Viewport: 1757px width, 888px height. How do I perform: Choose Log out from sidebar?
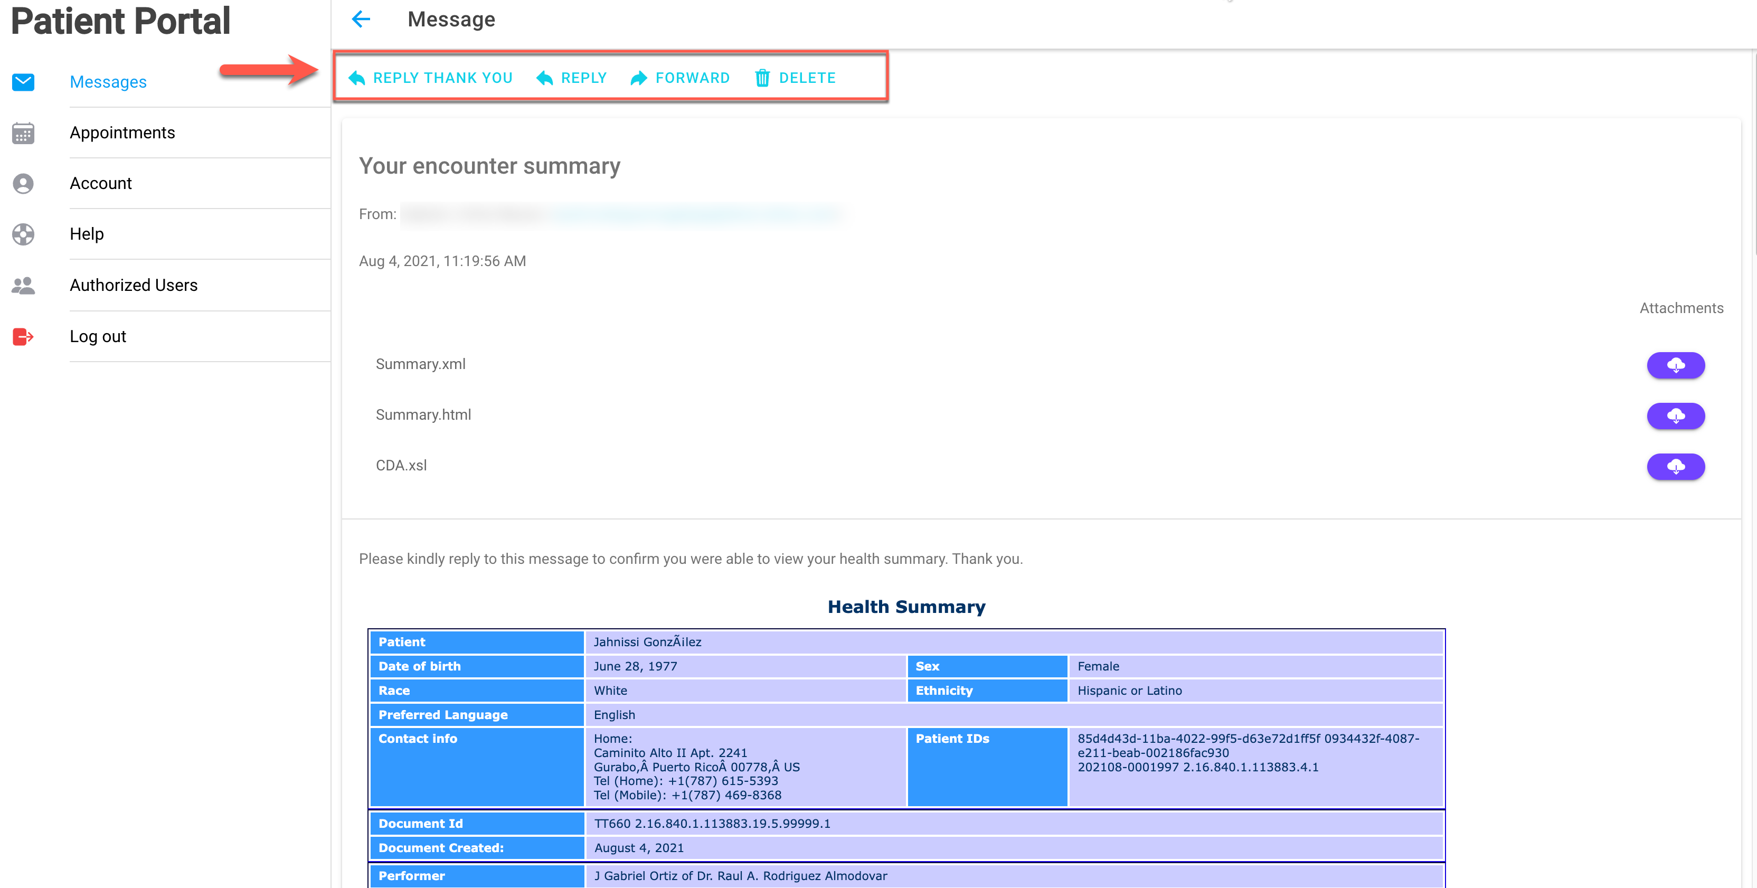pos(98,336)
